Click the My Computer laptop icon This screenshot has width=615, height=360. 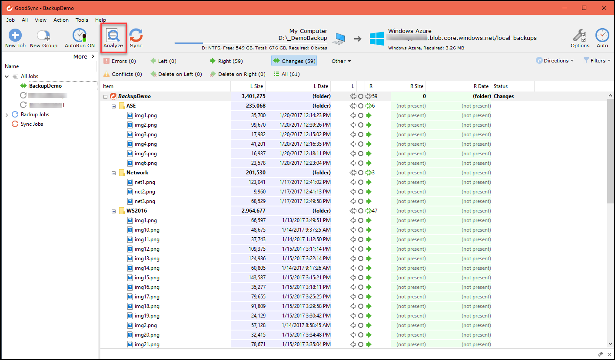338,39
